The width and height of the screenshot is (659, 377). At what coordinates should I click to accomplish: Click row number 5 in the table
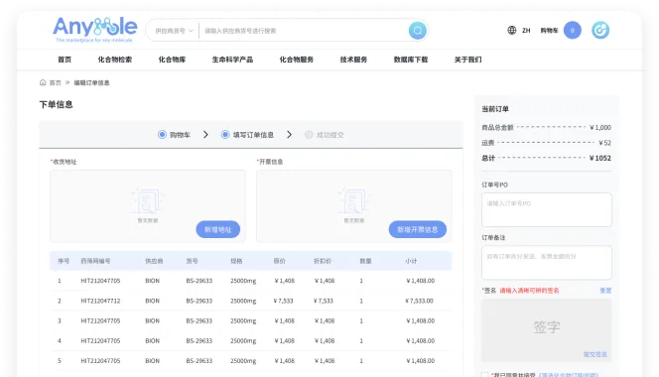pos(60,360)
